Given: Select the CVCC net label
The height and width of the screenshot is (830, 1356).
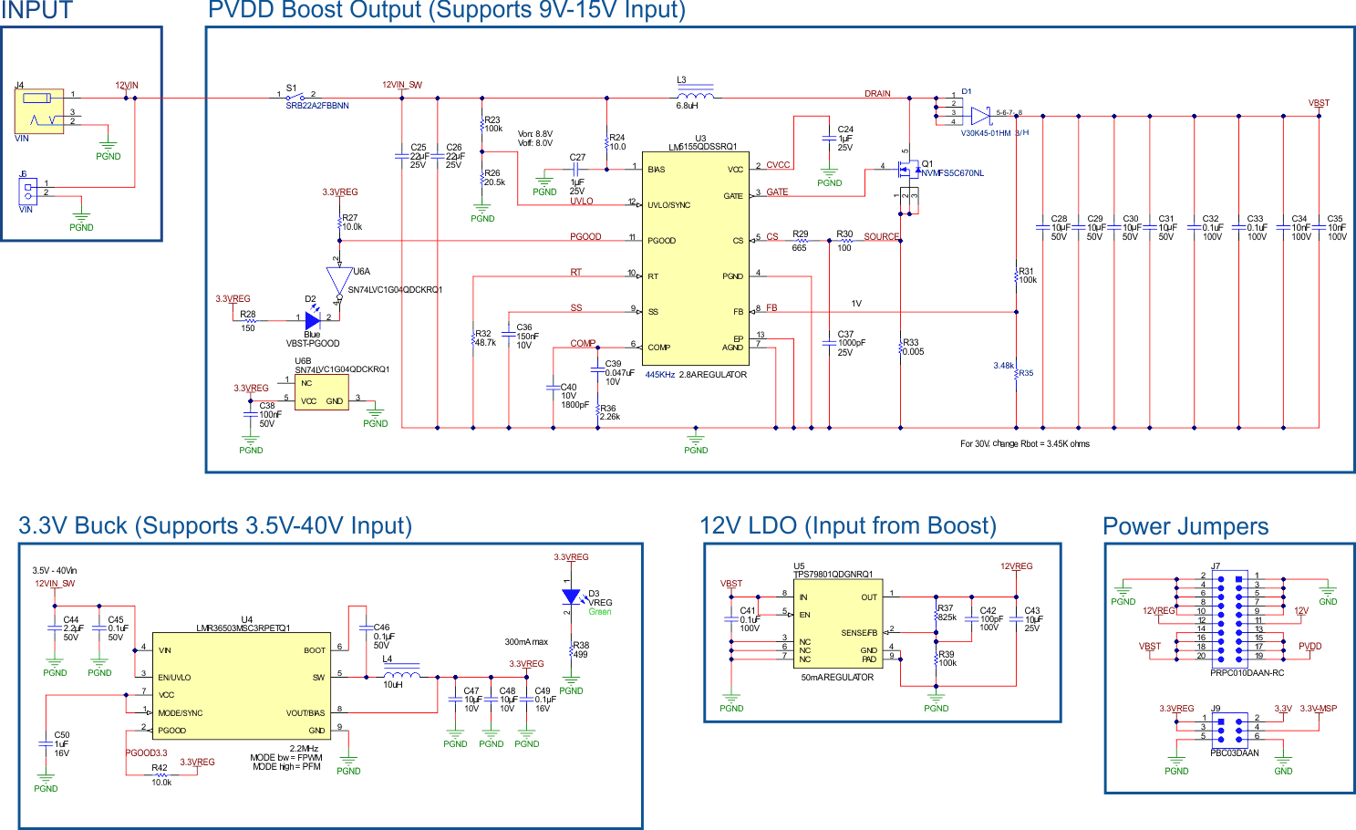Looking at the screenshot, I should tap(778, 165).
